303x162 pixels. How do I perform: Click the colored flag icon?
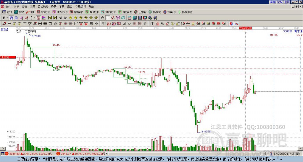(x=44, y=18)
